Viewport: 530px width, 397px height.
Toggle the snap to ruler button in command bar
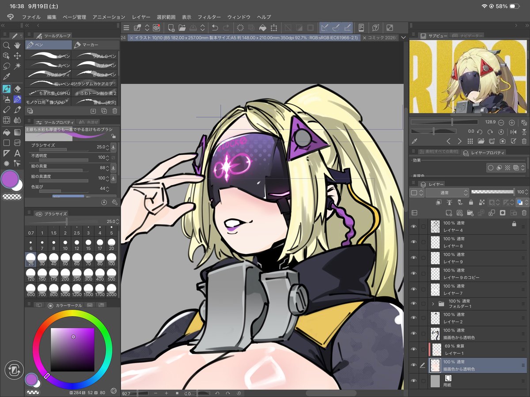coord(325,27)
